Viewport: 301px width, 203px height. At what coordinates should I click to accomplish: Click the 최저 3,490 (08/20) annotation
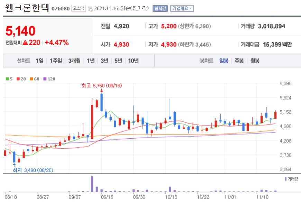33,170
